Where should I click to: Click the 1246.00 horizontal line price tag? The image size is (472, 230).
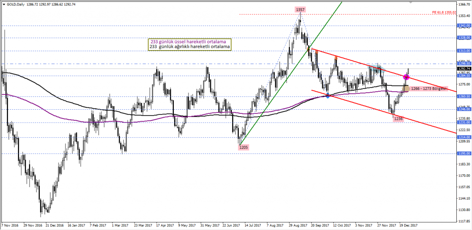pos(464,110)
